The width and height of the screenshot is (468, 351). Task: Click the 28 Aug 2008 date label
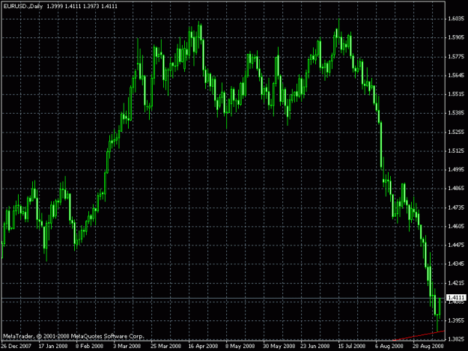click(x=428, y=347)
